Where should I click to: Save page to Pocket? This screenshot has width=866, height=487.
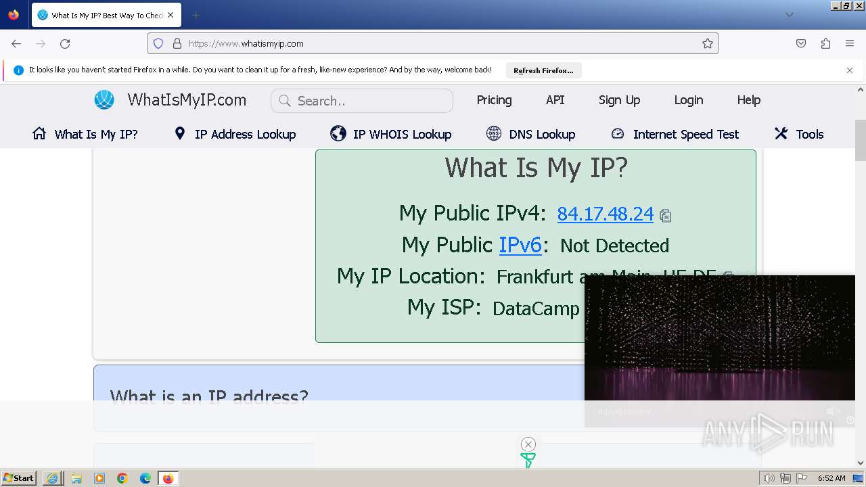click(x=801, y=43)
